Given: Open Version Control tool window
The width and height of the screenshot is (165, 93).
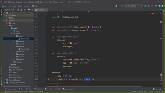Looking at the screenshot, I should (10, 89).
